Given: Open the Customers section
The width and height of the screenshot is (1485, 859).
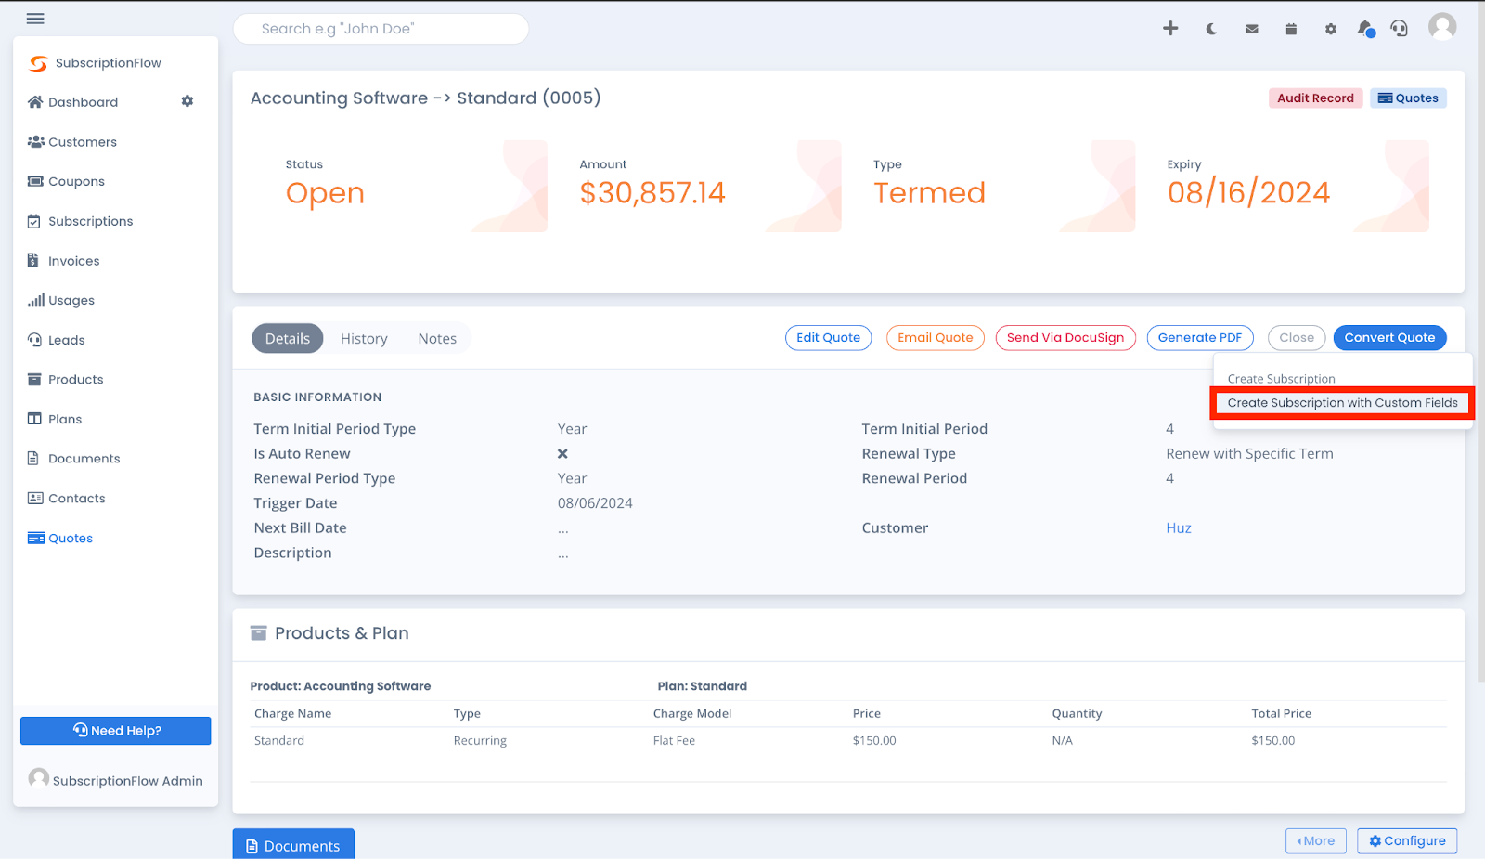Looking at the screenshot, I should tap(72, 142).
